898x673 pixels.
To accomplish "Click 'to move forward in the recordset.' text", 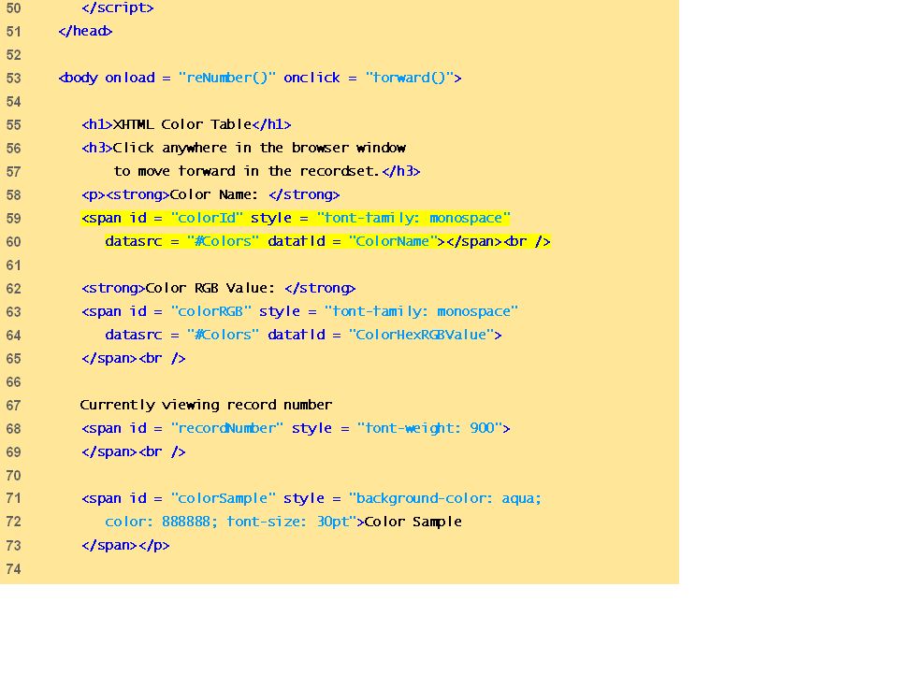I will click(246, 171).
